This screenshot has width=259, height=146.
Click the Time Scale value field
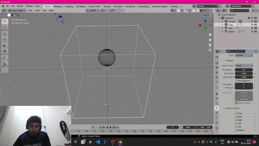(x=244, y=73)
